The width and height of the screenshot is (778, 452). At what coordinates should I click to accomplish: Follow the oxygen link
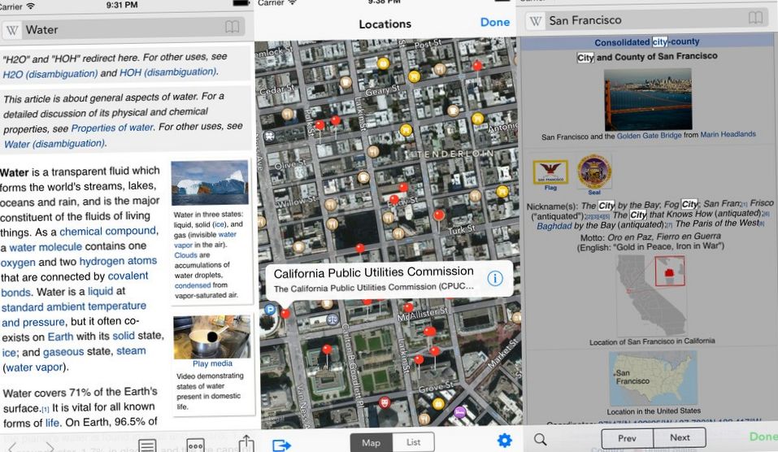tap(18, 263)
